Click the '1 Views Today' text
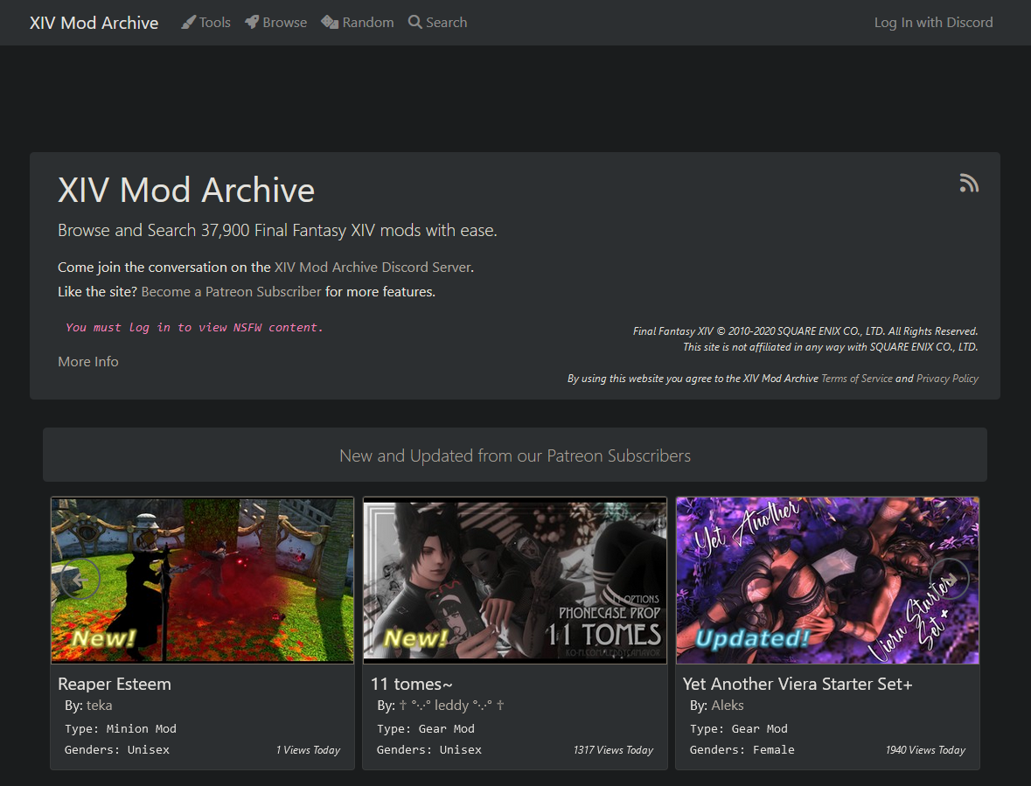The width and height of the screenshot is (1031, 786). (309, 750)
